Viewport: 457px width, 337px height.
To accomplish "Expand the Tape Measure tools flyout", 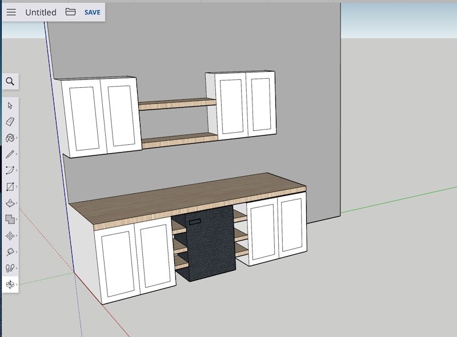I will pyautogui.click(x=17, y=251).
